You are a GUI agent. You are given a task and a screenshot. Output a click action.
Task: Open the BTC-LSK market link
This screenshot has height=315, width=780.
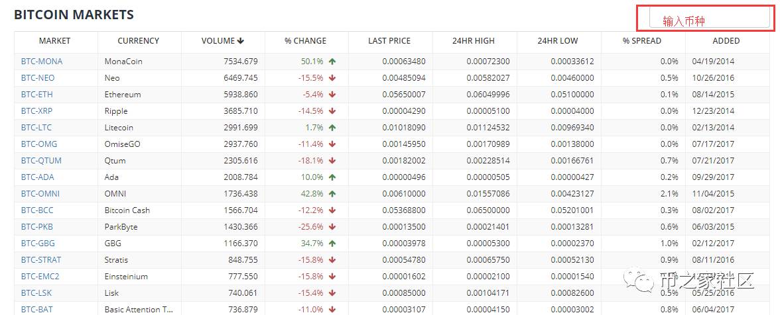point(36,292)
